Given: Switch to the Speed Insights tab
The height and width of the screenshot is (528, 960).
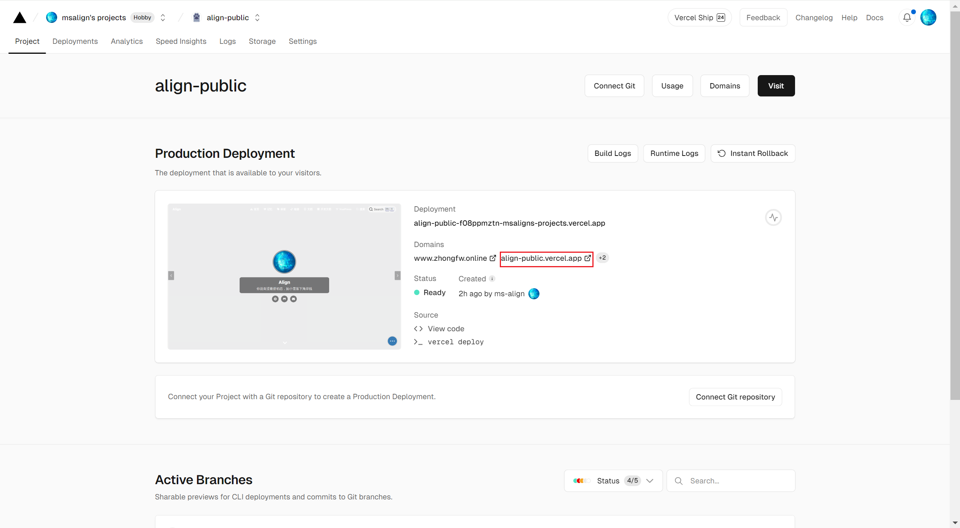Looking at the screenshot, I should coord(181,41).
